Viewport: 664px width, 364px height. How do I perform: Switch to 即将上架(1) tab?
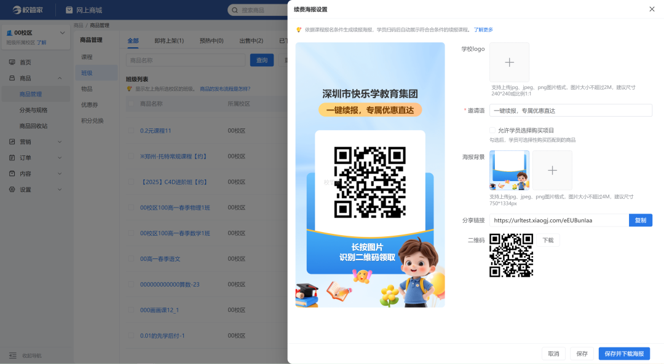[169, 41]
